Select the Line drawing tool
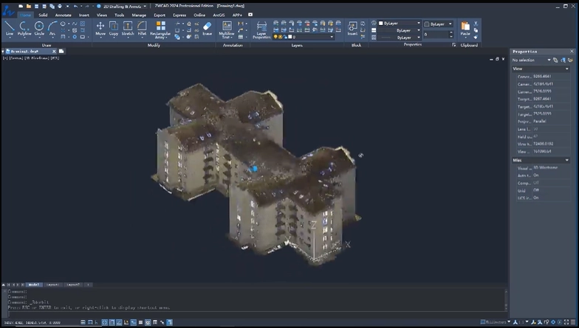Screen dimensions: 579x328 coord(9,28)
